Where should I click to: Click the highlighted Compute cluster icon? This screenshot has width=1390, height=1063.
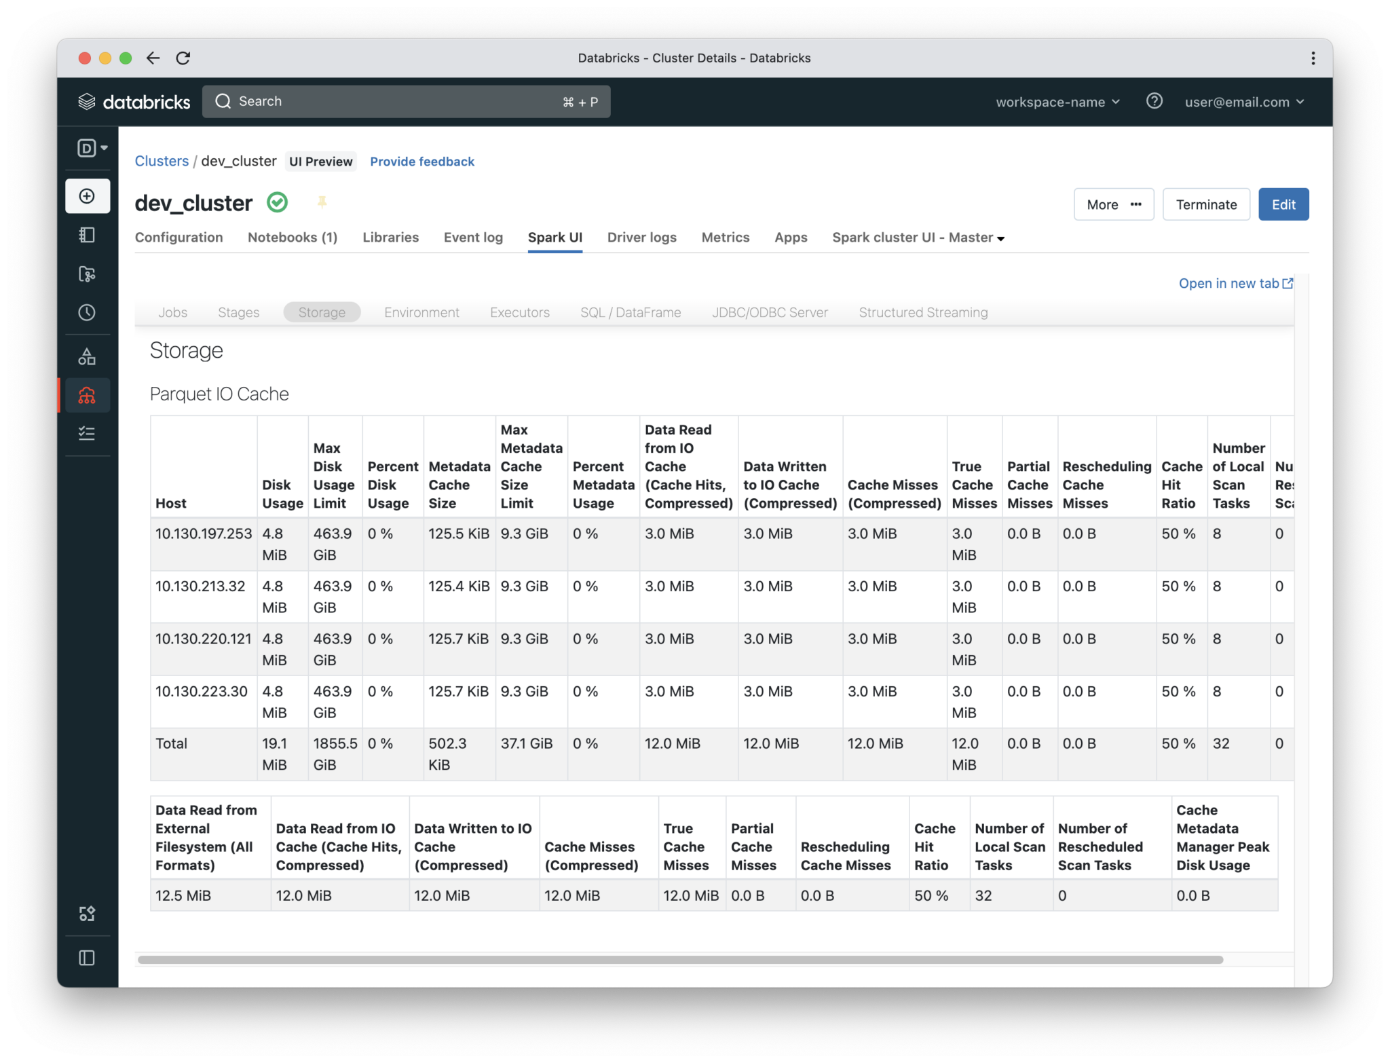tap(88, 395)
